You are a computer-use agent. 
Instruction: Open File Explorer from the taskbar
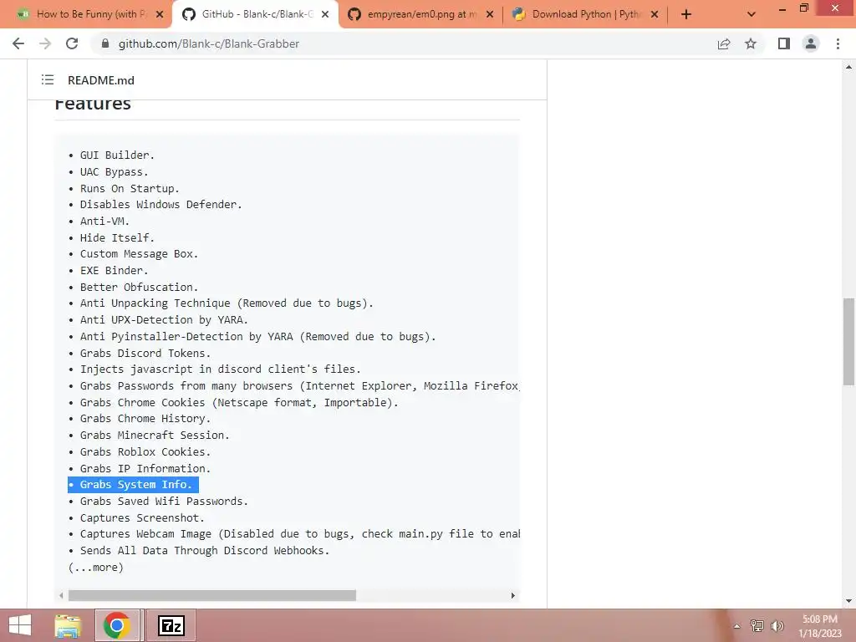(x=68, y=625)
